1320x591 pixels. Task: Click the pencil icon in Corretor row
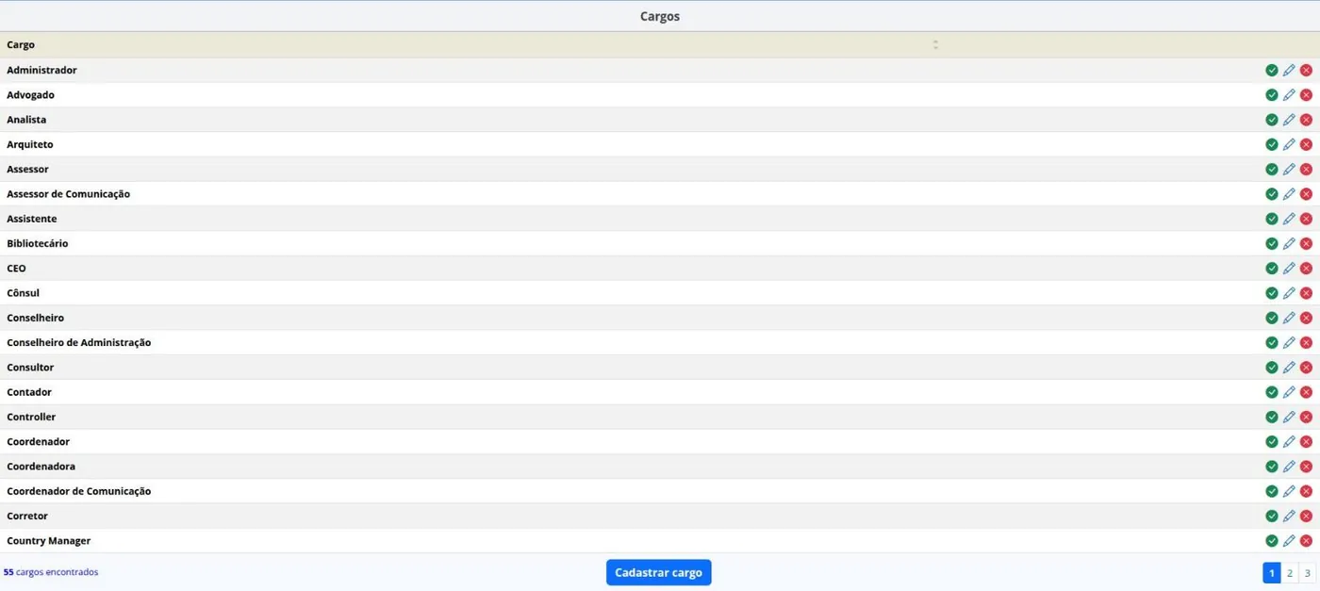pyautogui.click(x=1289, y=516)
